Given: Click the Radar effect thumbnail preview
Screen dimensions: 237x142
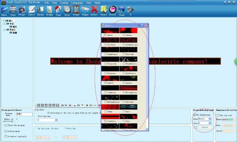Looking at the screenshot, I should pyautogui.click(x=110, y=107).
